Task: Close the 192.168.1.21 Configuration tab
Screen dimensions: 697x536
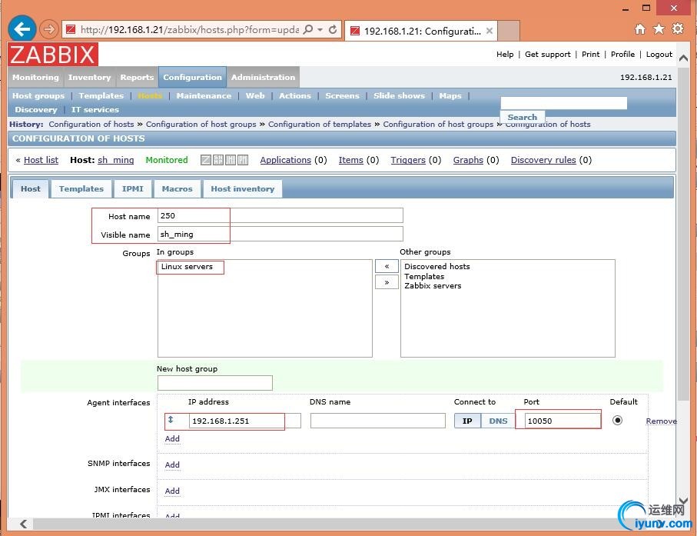Action: (x=489, y=31)
